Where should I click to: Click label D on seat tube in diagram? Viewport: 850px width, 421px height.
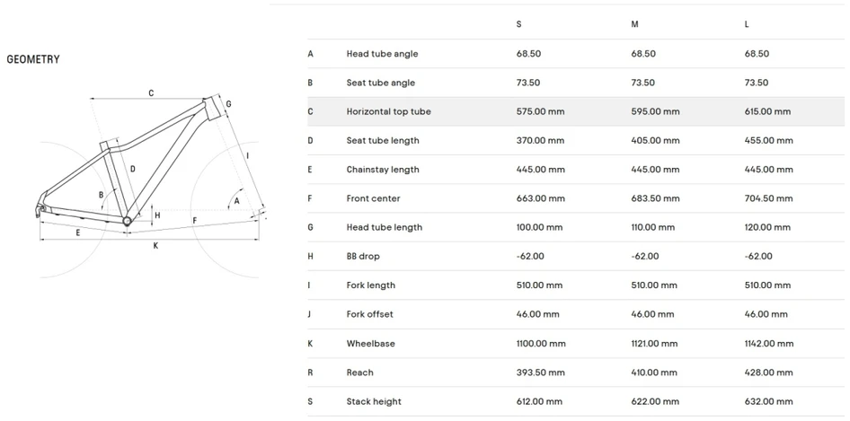[133, 169]
